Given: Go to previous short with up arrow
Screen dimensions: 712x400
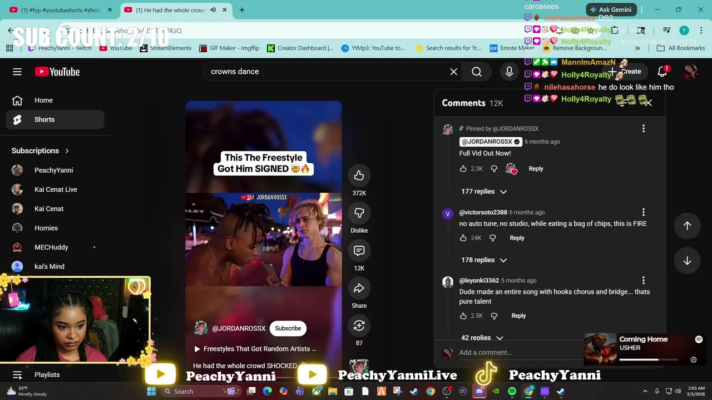Looking at the screenshot, I should coord(687,226).
